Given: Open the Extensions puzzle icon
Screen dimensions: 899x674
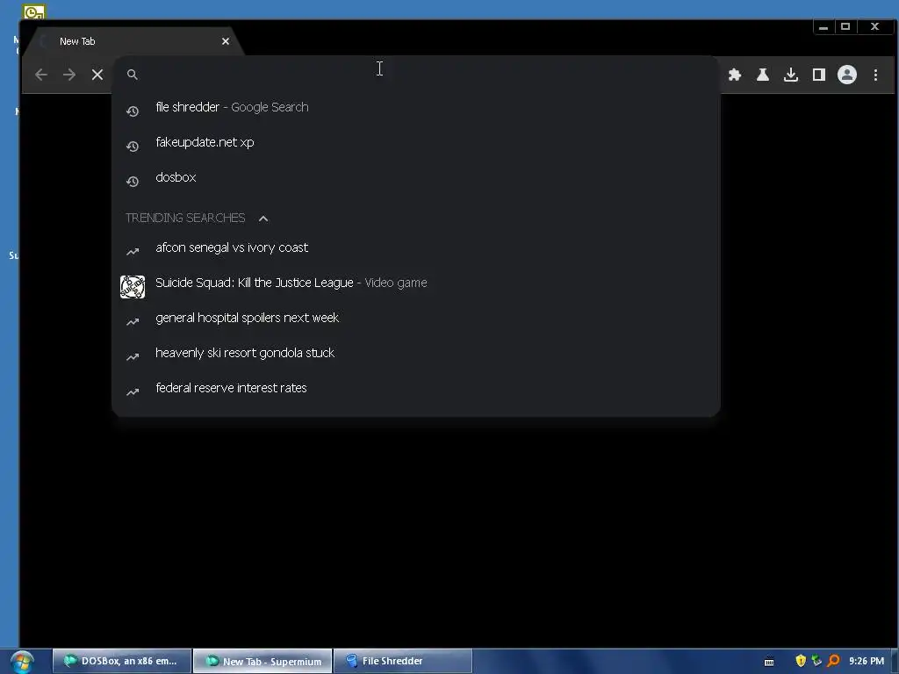Looking at the screenshot, I should click(735, 75).
